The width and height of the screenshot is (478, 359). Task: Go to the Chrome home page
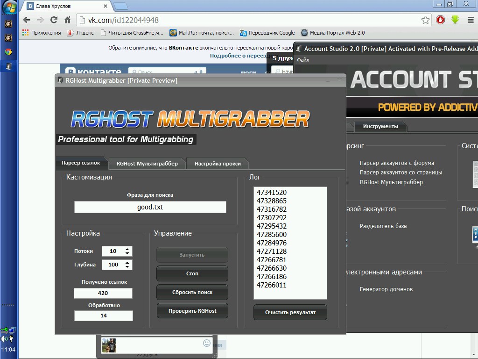point(67,20)
